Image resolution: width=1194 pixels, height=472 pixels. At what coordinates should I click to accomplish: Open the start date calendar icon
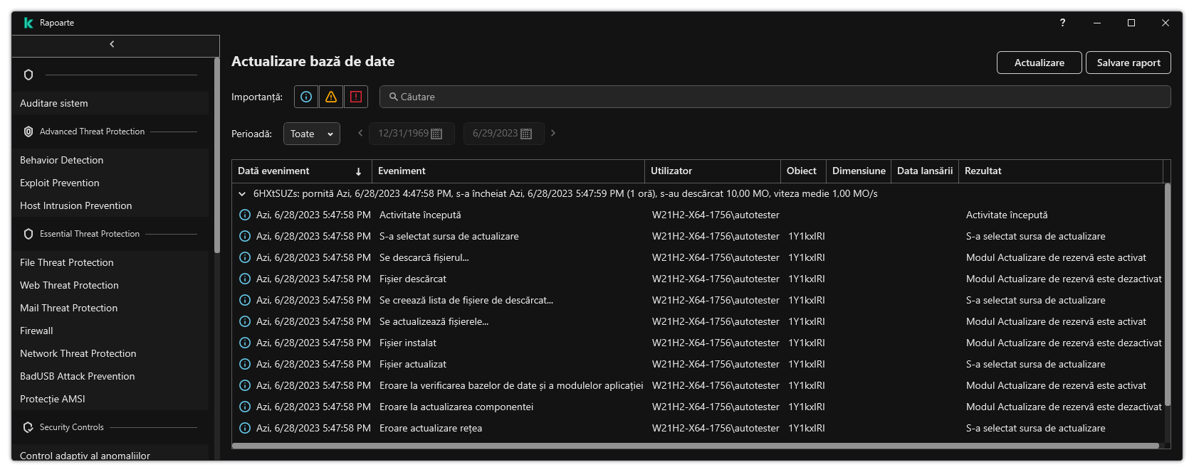(x=437, y=134)
